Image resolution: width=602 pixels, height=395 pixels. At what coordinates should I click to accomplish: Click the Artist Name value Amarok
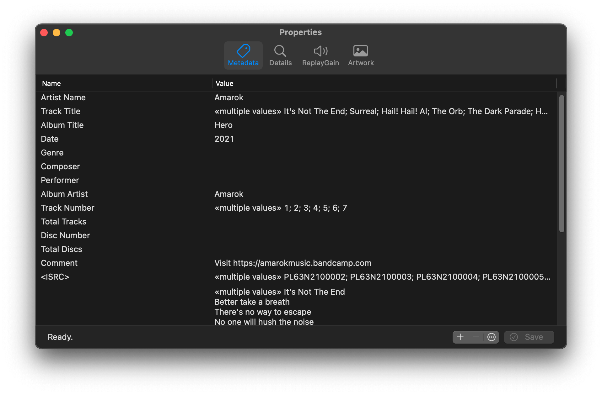coord(229,97)
